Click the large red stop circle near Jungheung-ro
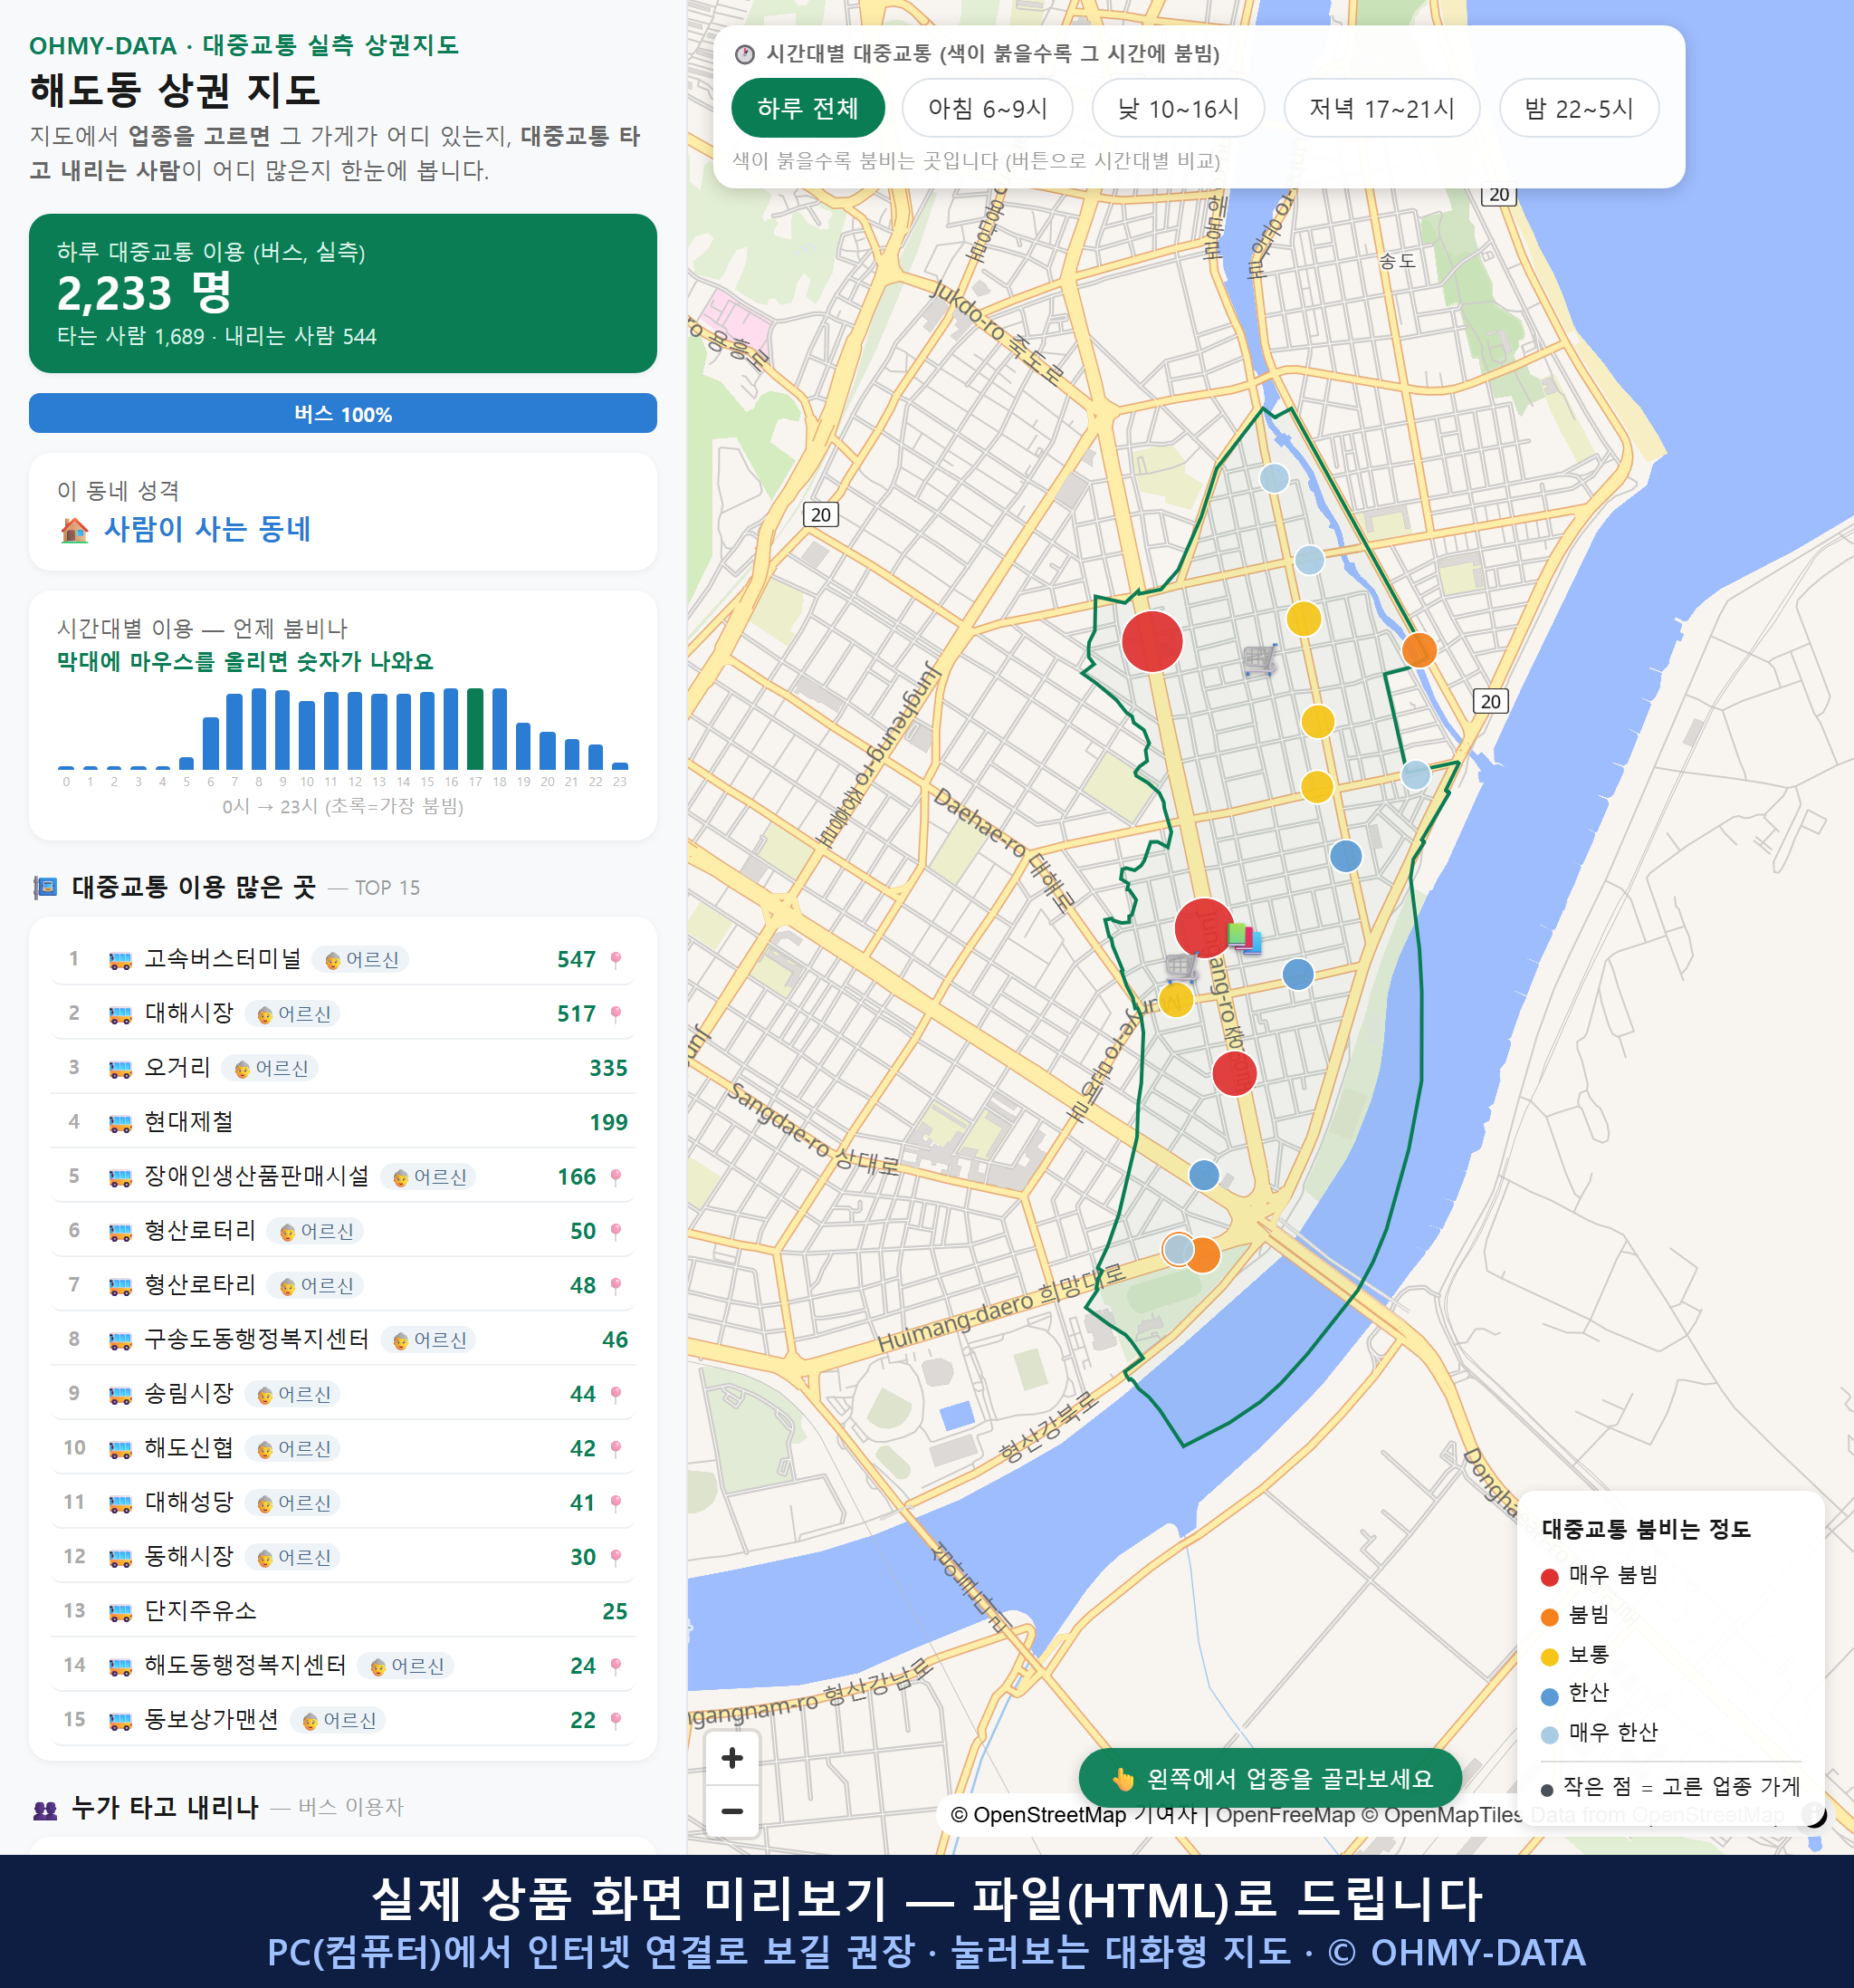 coord(1152,641)
